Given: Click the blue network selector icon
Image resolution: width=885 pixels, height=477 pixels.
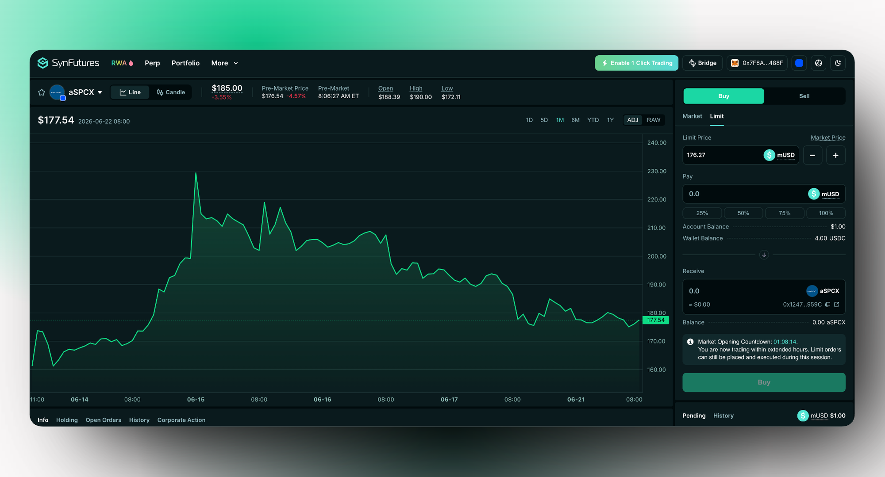Looking at the screenshot, I should click(799, 63).
